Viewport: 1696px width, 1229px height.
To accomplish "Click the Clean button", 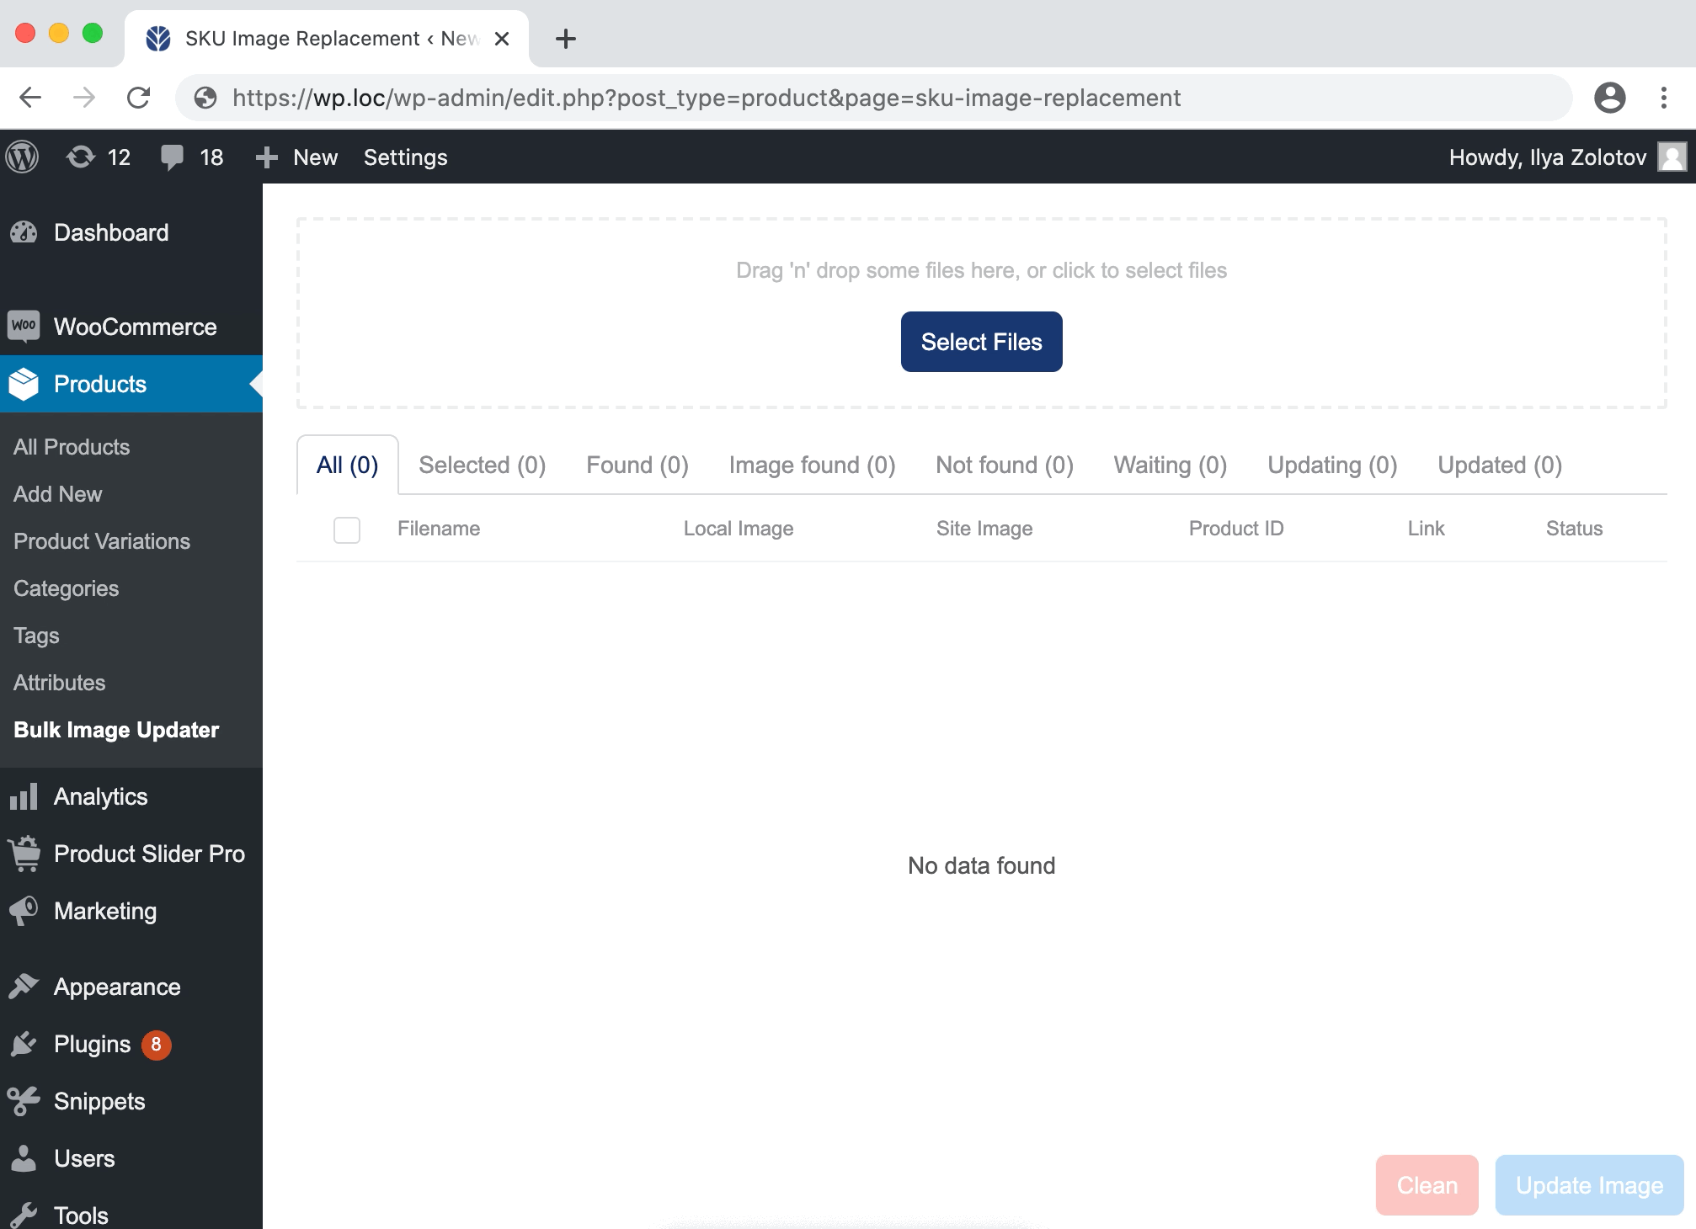I will pyautogui.click(x=1427, y=1185).
